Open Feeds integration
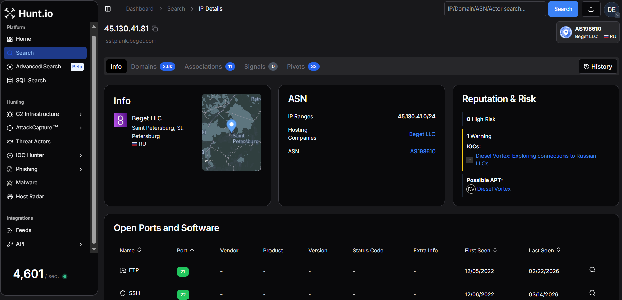The height and width of the screenshot is (300, 622). pyautogui.click(x=23, y=230)
